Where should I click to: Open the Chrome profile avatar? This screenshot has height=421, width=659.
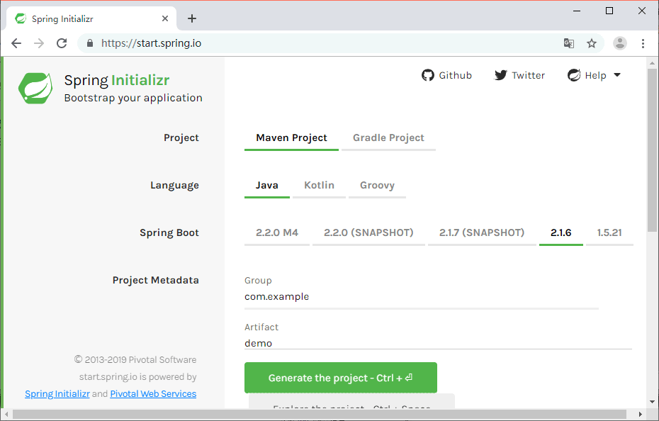[620, 43]
